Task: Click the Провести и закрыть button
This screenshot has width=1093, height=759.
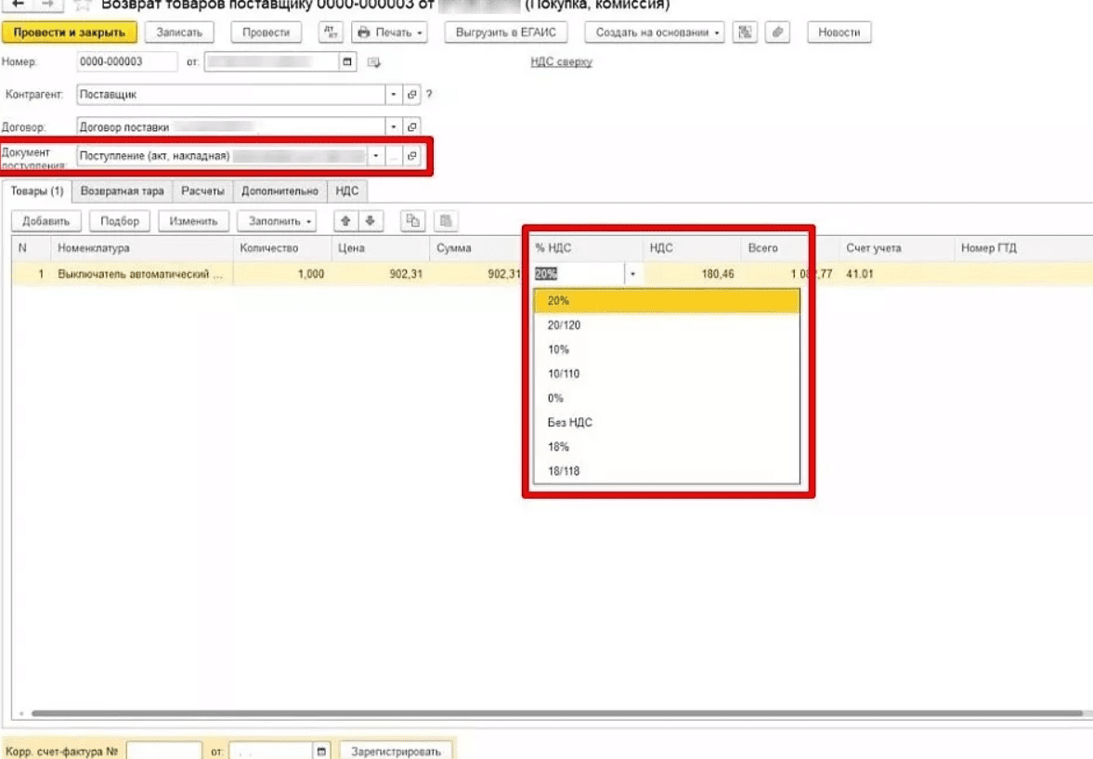Action: pos(70,33)
